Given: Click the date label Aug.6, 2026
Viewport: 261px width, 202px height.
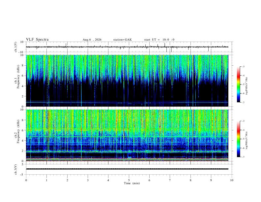Looking at the screenshot, I should pos(92,40).
